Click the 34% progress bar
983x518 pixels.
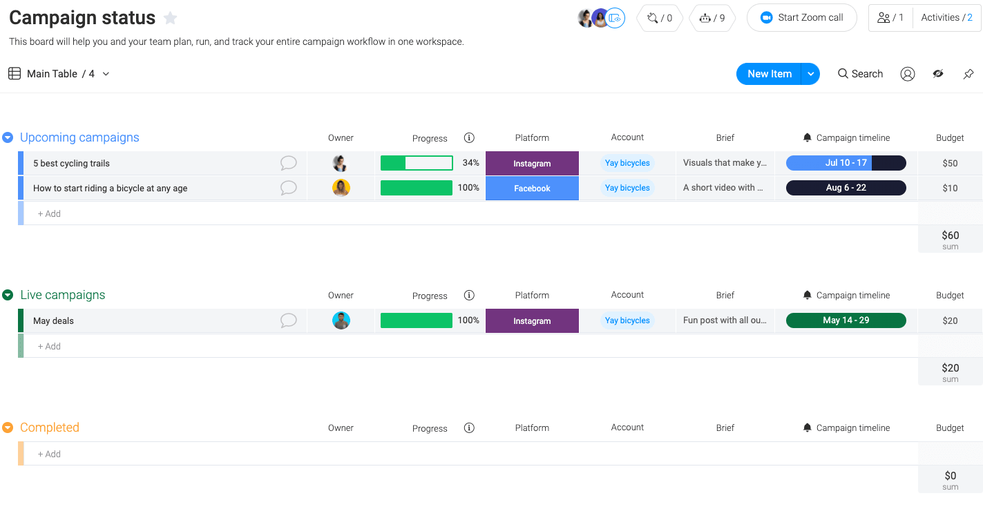click(417, 163)
